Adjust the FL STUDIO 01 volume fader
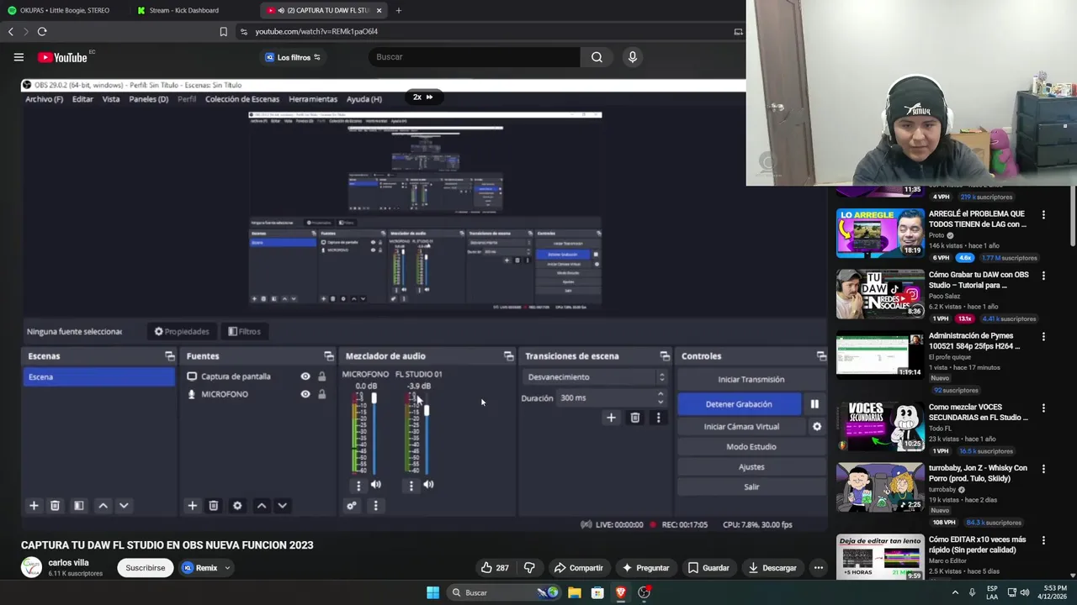Image resolution: width=1077 pixels, height=605 pixels. (x=427, y=410)
